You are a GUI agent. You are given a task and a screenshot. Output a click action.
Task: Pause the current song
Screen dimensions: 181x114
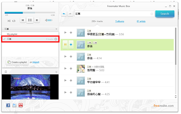coord(30,20)
